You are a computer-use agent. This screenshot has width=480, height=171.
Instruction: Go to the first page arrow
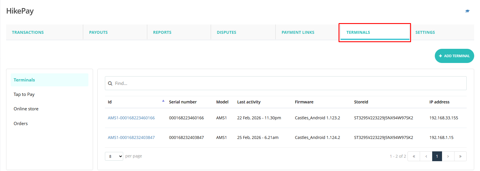pyautogui.click(x=414, y=156)
